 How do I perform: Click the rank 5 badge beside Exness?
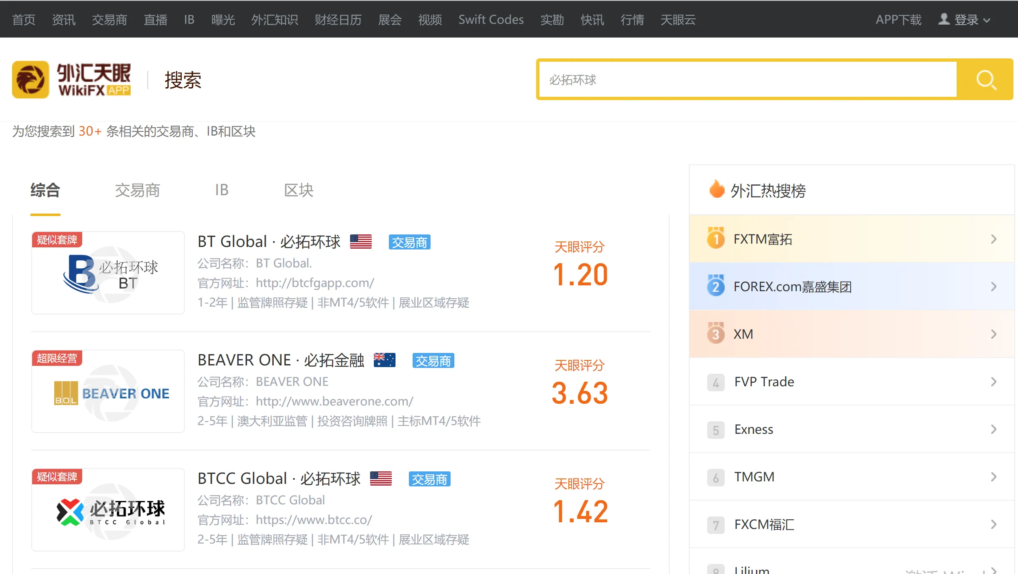(716, 430)
